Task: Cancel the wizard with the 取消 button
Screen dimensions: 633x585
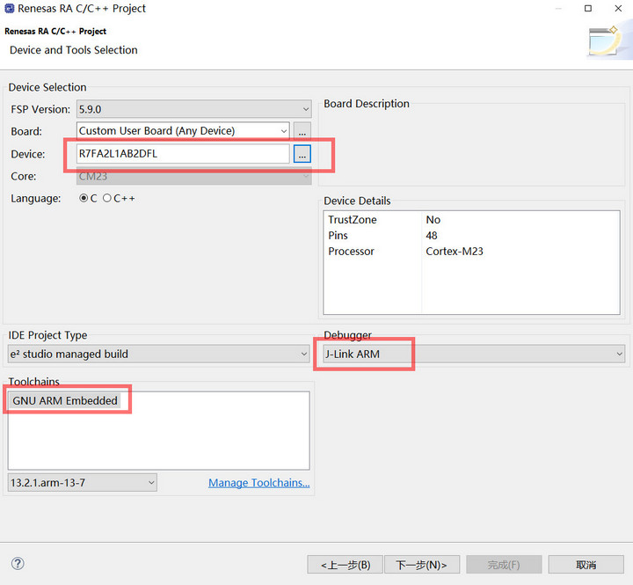Action: click(586, 565)
